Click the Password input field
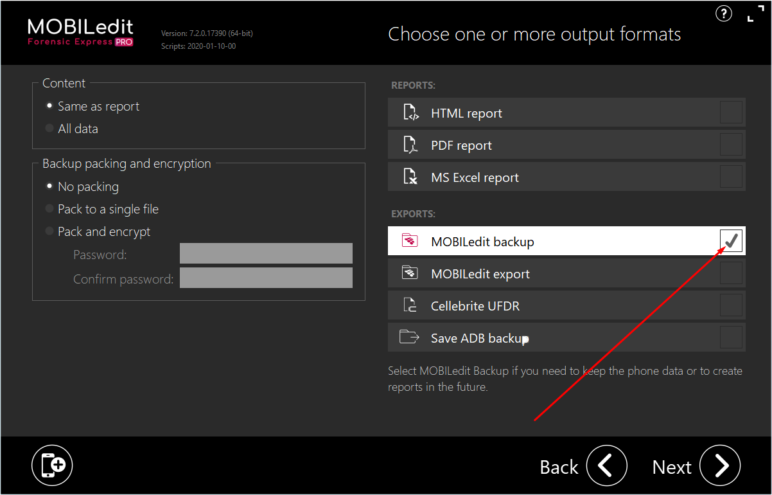Image resolution: width=772 pixels, height=495 pixels. pos(266,253)
